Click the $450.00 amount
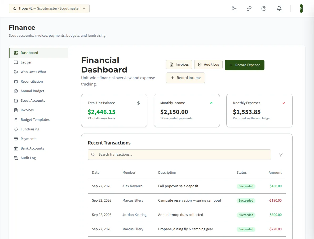The height and width of the screenshot is (239, 314). point(276,186)
